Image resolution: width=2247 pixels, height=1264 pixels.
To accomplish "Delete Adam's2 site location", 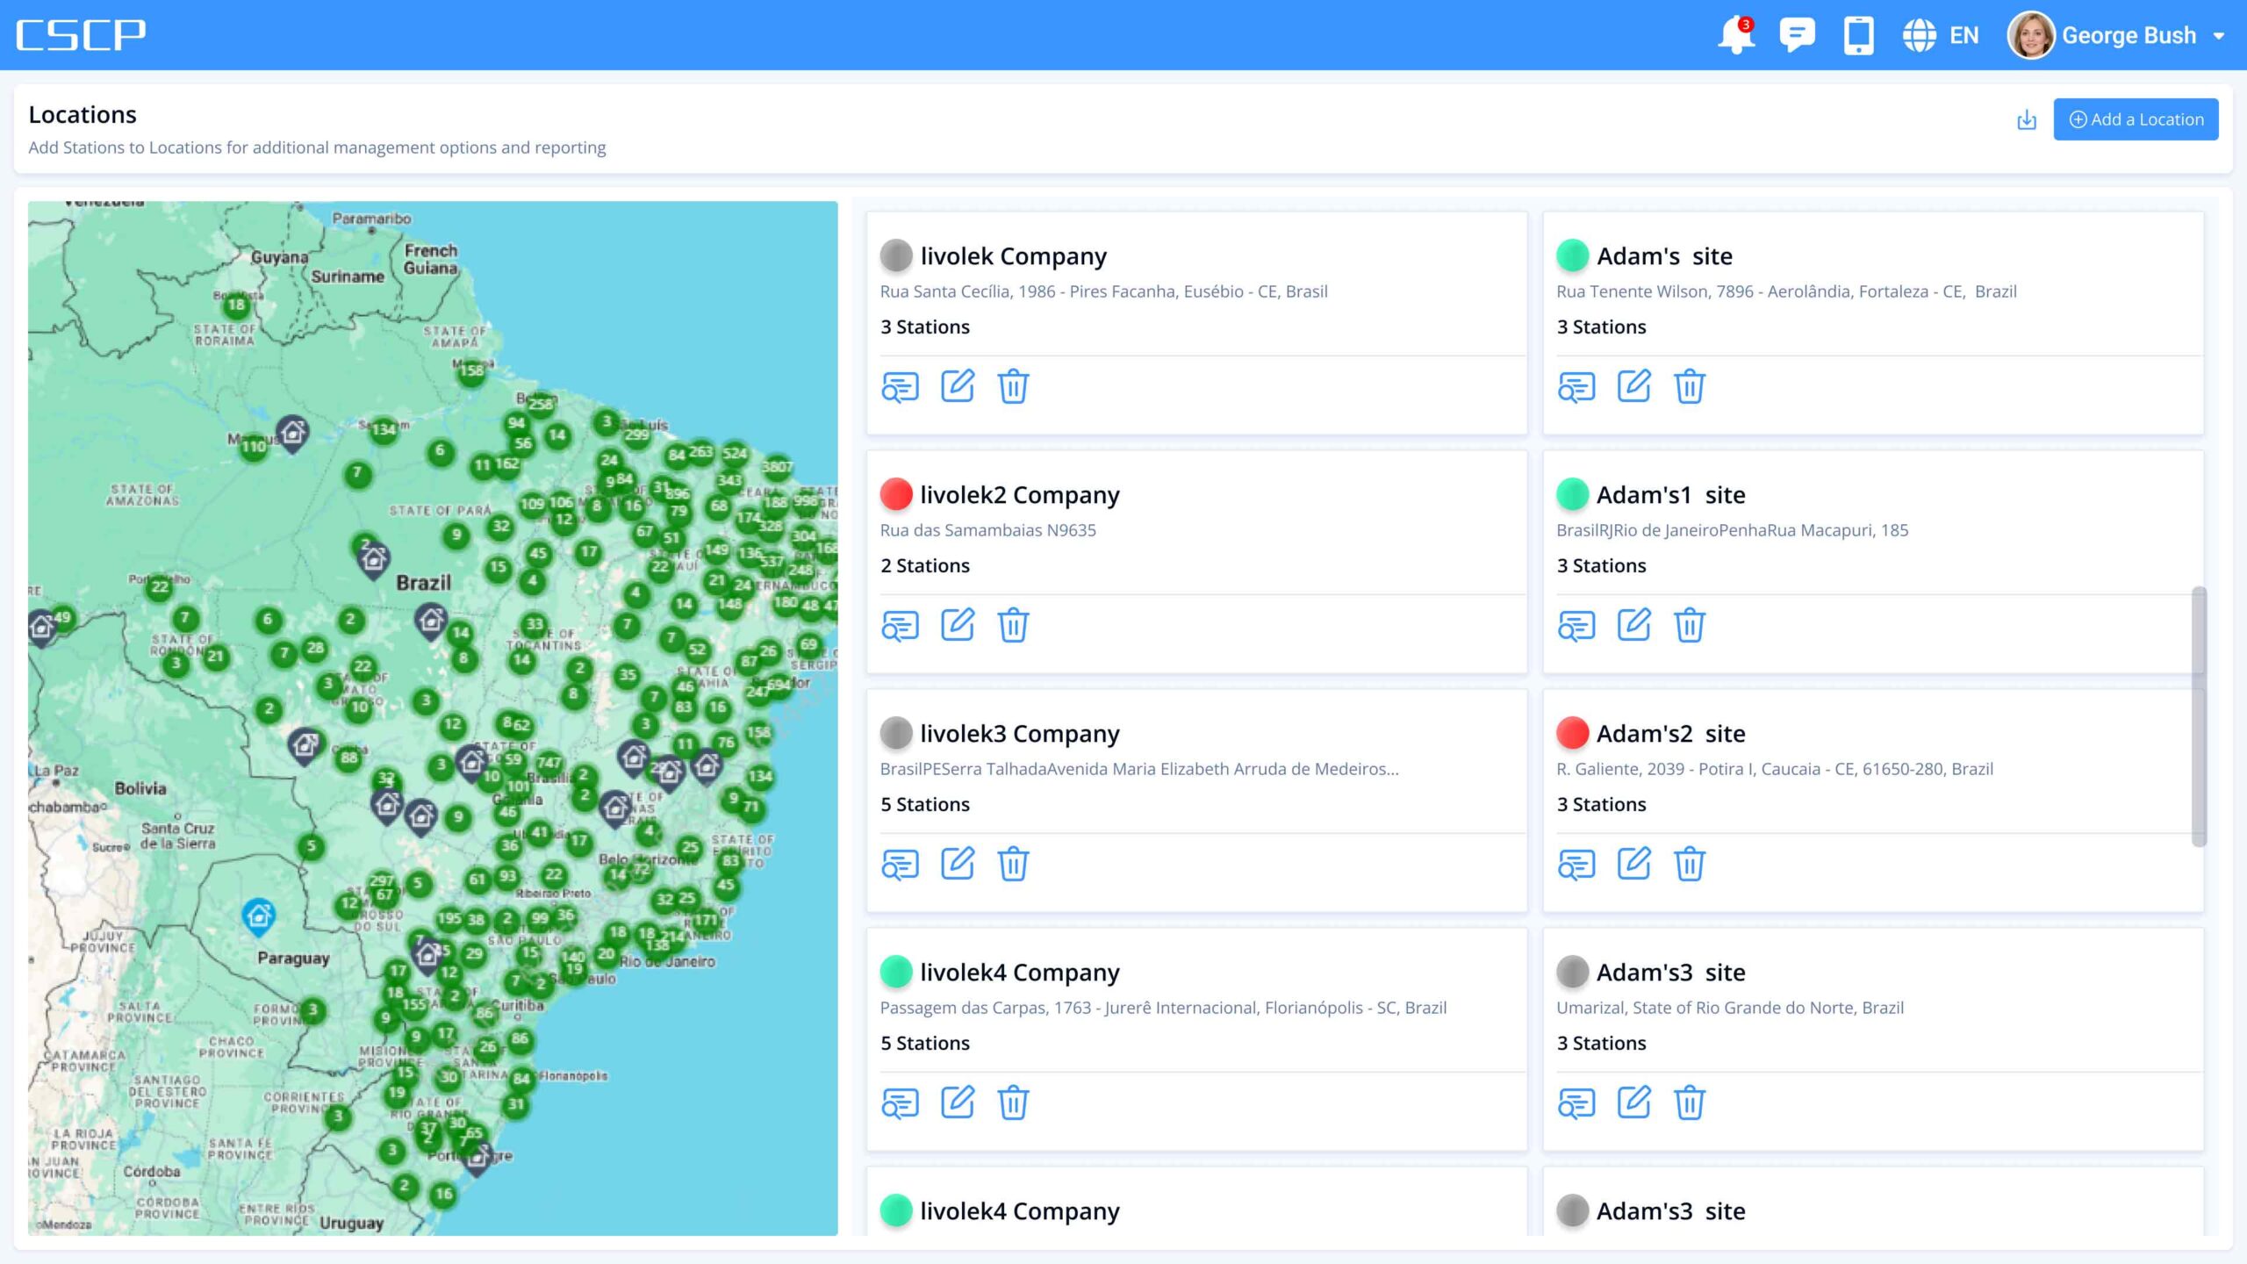I will (1690, 864).
